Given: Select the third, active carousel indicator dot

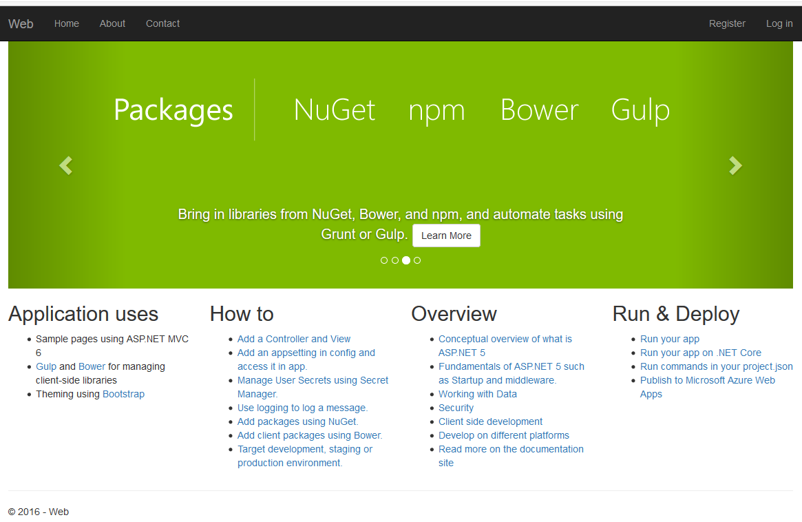Looking at the screenshot, I should tap(406, 260).
